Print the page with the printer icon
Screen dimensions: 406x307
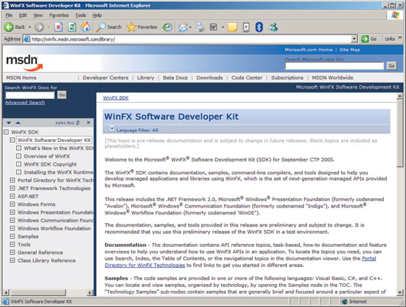pos(200,27)
